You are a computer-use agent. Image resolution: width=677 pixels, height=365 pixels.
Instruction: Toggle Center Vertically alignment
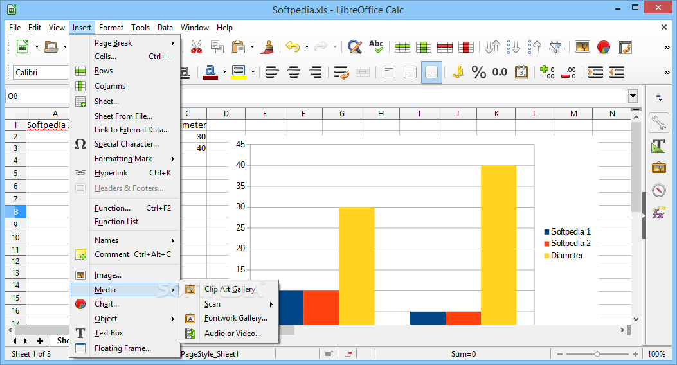point(410,72)
